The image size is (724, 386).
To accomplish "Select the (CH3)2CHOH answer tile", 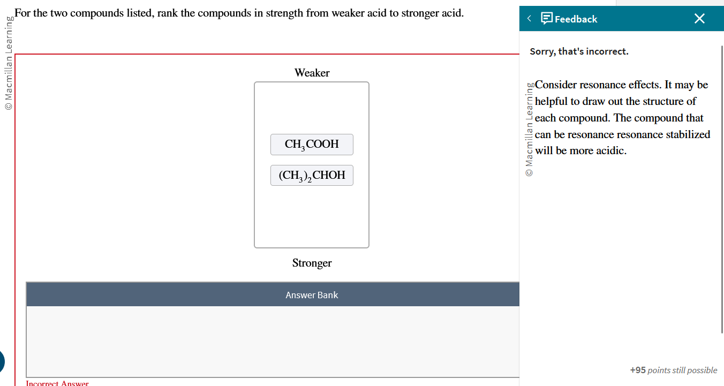I will [312, 176].
